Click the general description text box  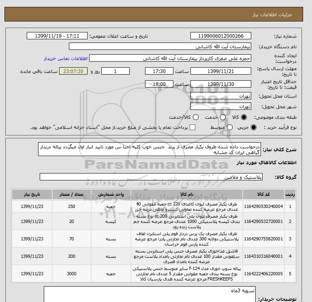[150, 149]
